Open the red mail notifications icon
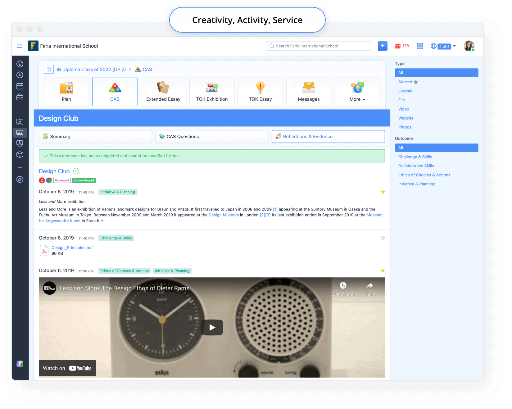Viewport: 512px width, 409px height. pos(397,46)
